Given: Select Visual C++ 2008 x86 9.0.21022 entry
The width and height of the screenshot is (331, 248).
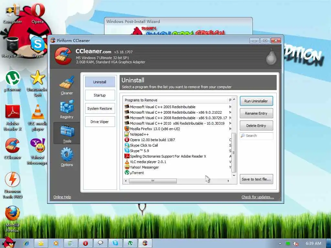Looking at the screenshot, I should [177, 112].
